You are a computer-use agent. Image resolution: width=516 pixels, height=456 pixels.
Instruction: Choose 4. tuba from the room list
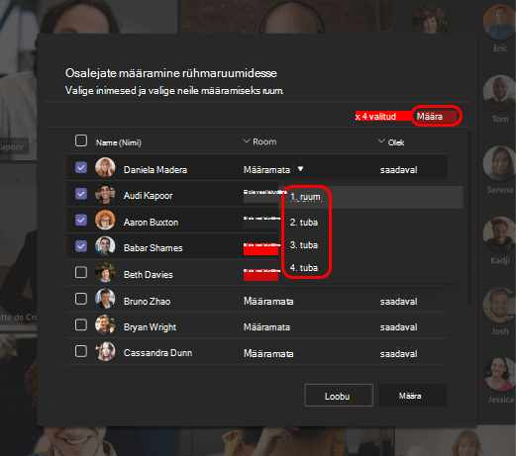tap(304, 268)
